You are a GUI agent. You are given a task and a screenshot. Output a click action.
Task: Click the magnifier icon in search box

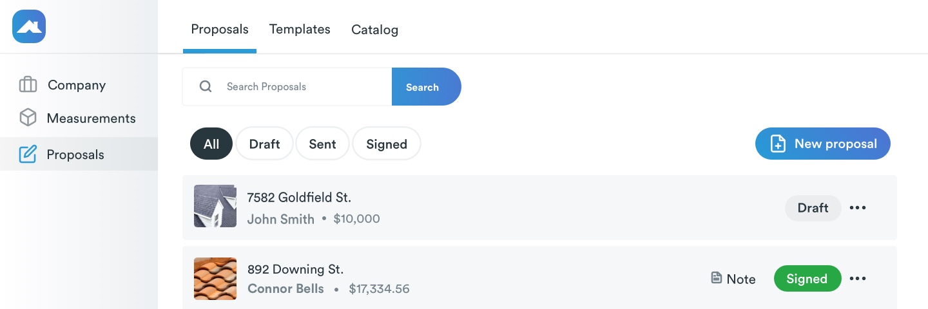[x=206, y=87]
